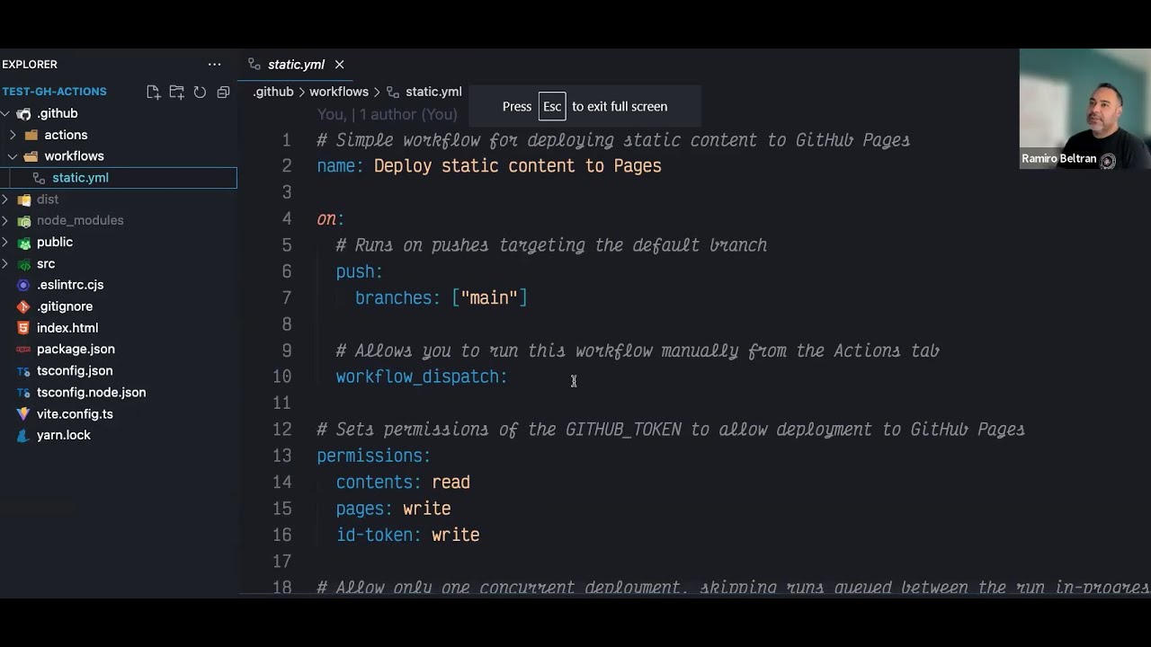
Task: Refresh the Explorer file tree
Action: point(200,92)
